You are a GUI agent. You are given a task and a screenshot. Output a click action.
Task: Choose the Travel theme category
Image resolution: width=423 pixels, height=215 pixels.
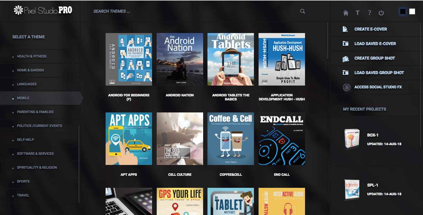23,195
